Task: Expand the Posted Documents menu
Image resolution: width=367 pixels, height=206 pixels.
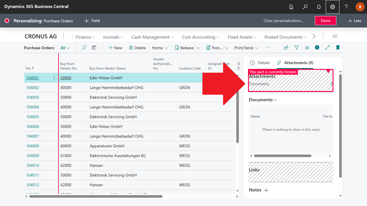Action: (x=286, y=37)
